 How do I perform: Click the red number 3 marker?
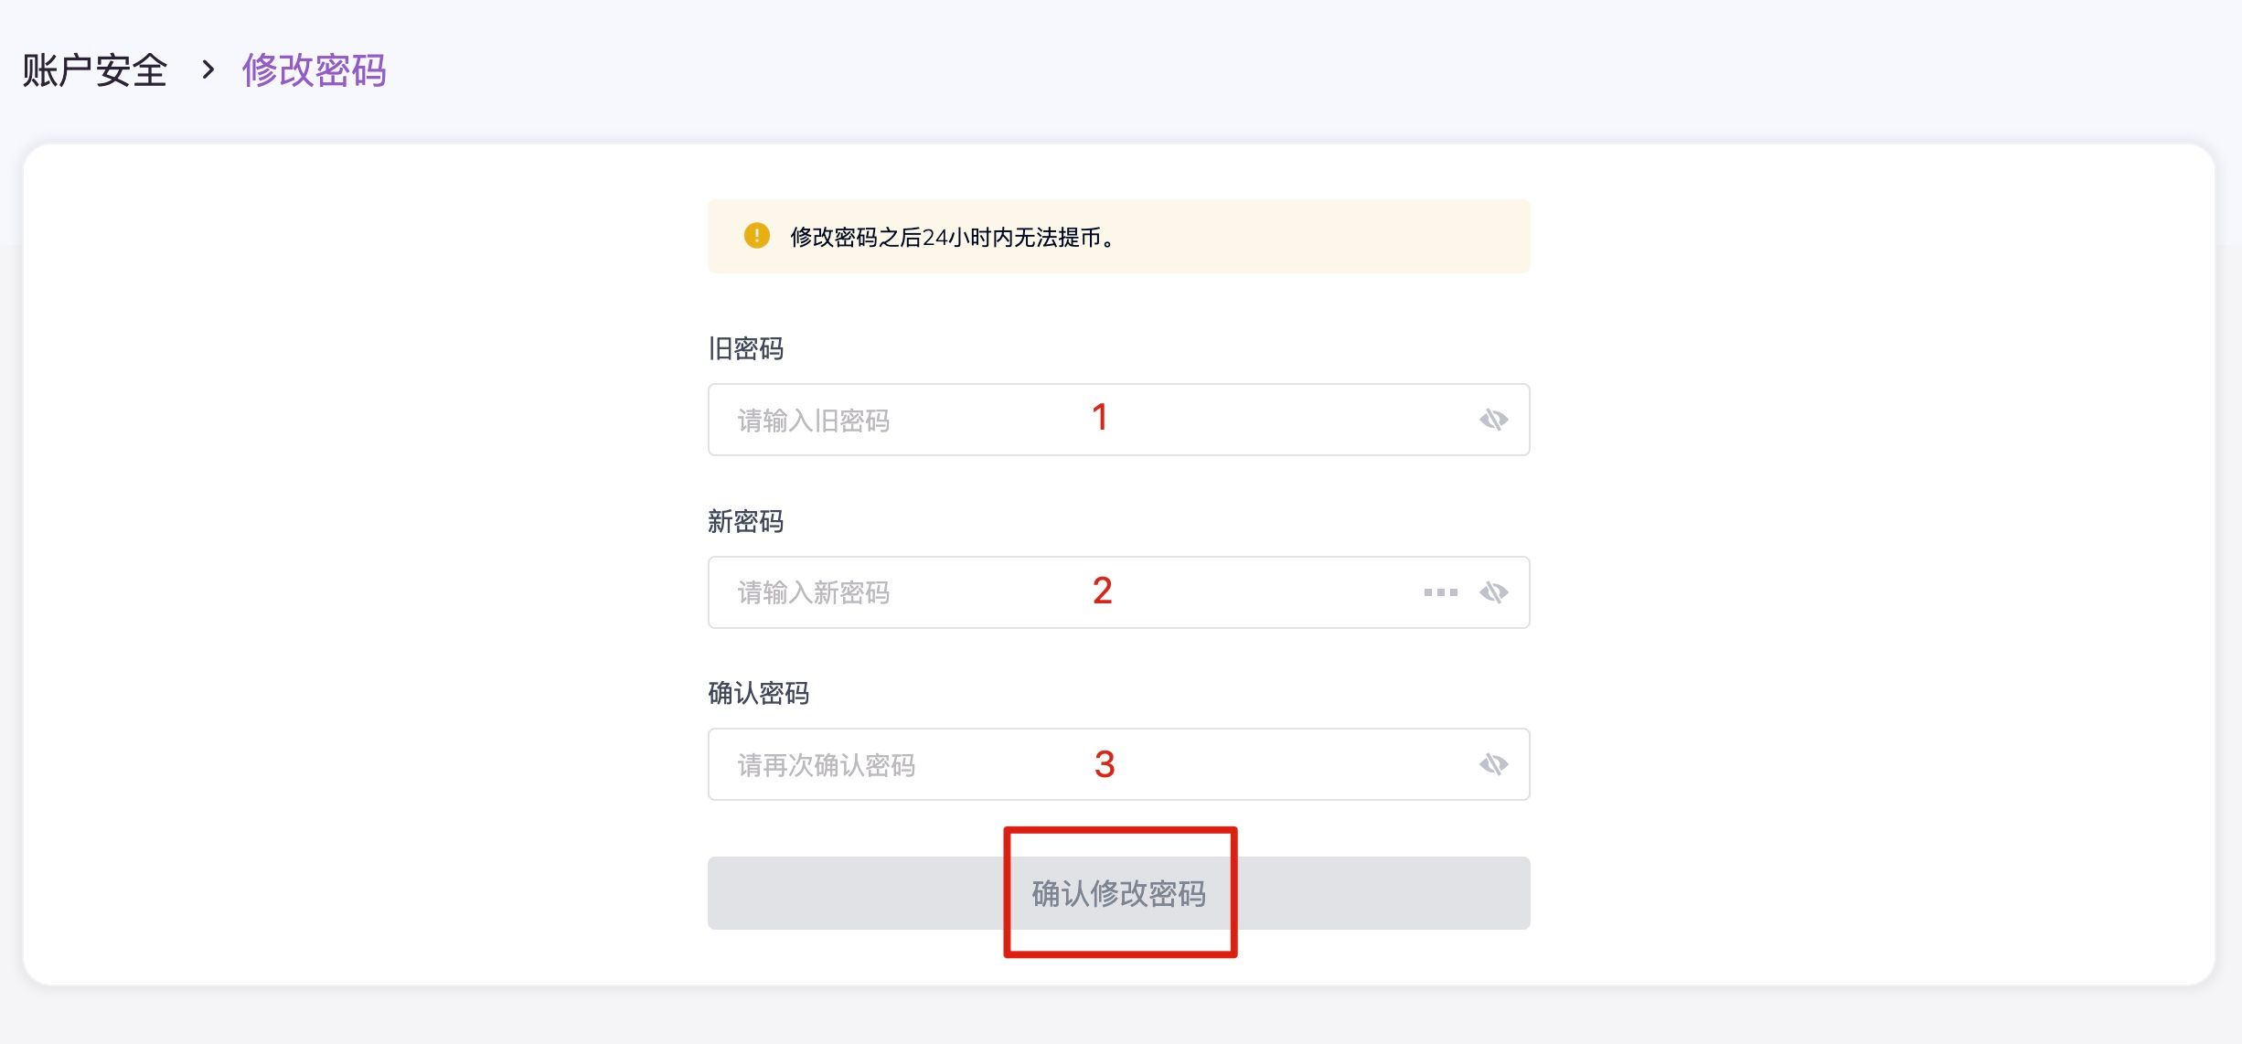[1105, 764]
